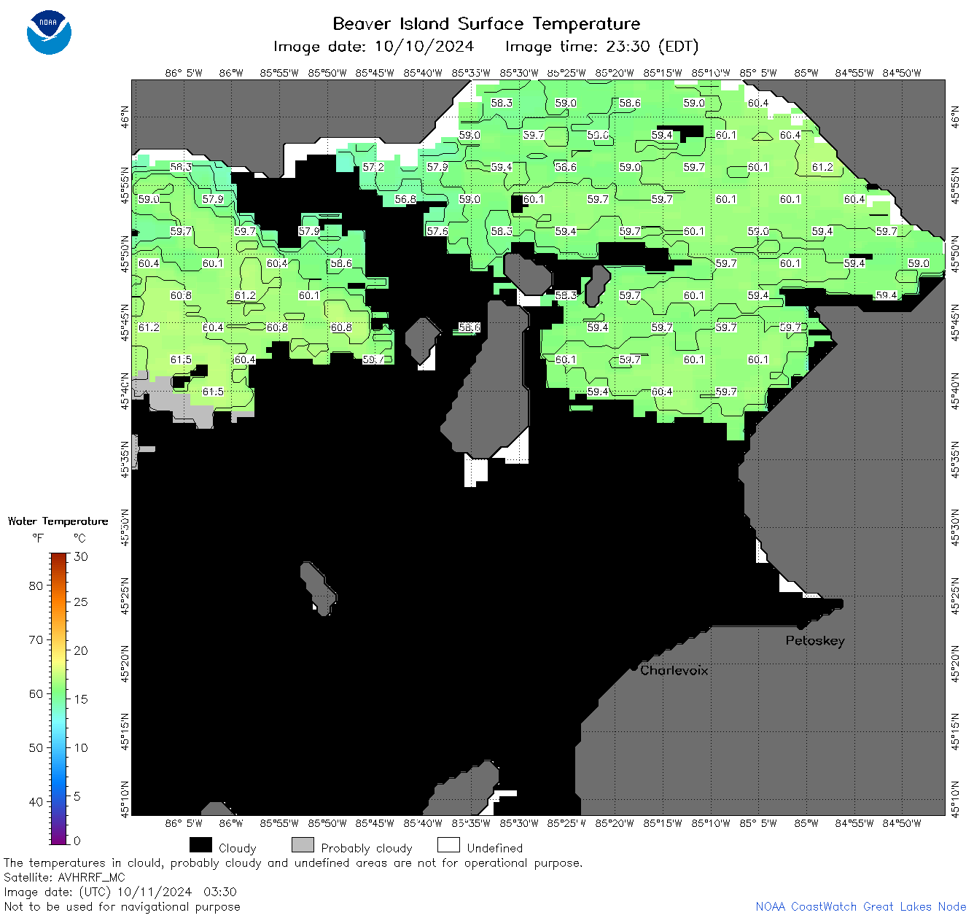The height and width of the screenshot is (918, 974).
Task: Click the Probably cloudy legend label
Action: point(367,848)
